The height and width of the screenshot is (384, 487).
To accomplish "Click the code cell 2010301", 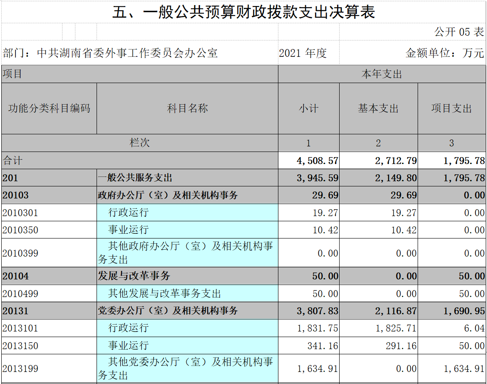I will (49, 213).
